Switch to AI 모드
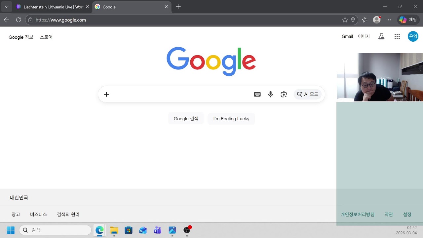423x238 pixels. pos(308,94)
